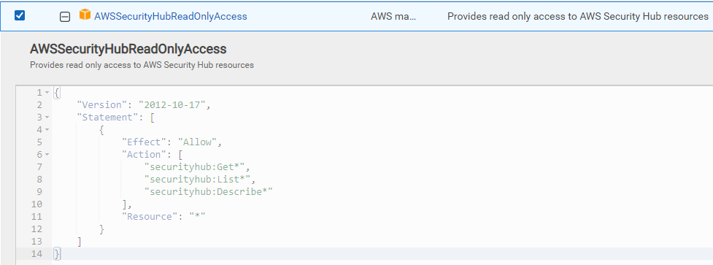713x265 pixels.
Task: Click line number 10 in the gutter
Action: pyautogui.click(x=36, y=204)
